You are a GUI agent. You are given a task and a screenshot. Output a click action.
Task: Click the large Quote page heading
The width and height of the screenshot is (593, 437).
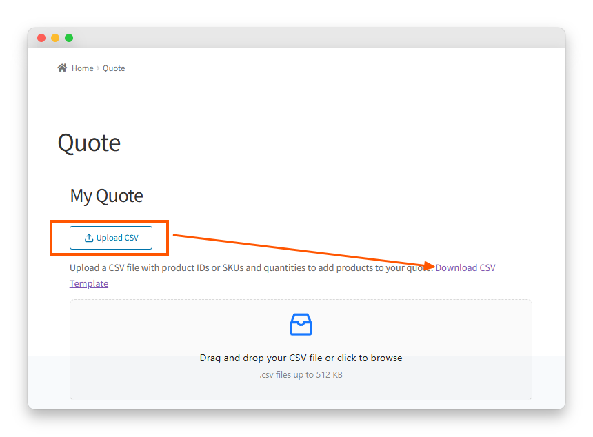89,143
